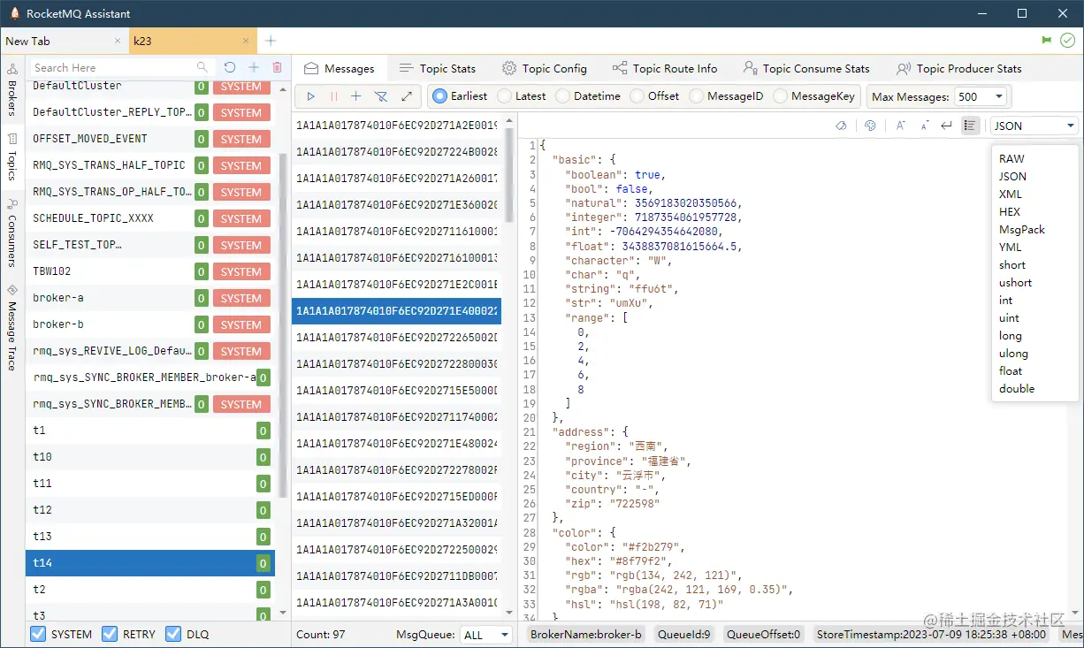
Task: Switch to the Topic Stats tab
Action: (438, 68)
